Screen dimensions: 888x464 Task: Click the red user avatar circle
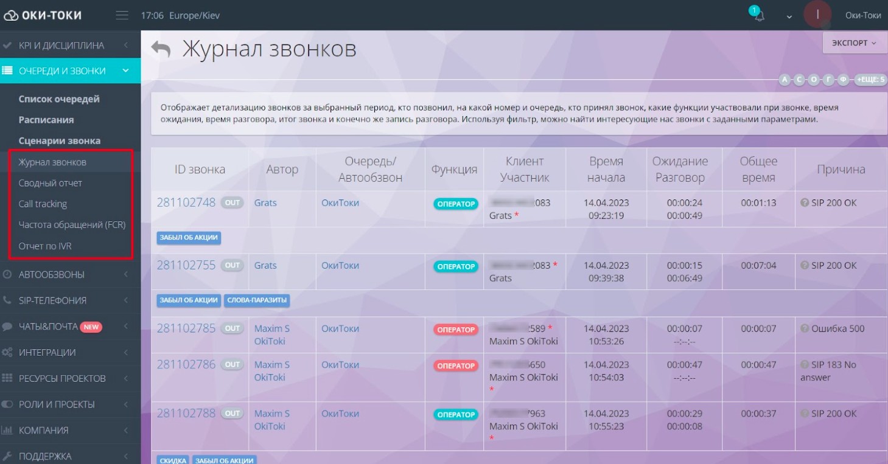coord(817,15)
